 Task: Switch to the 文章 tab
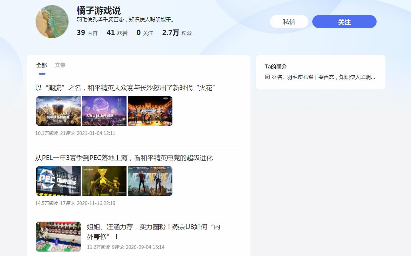(60, 65)
